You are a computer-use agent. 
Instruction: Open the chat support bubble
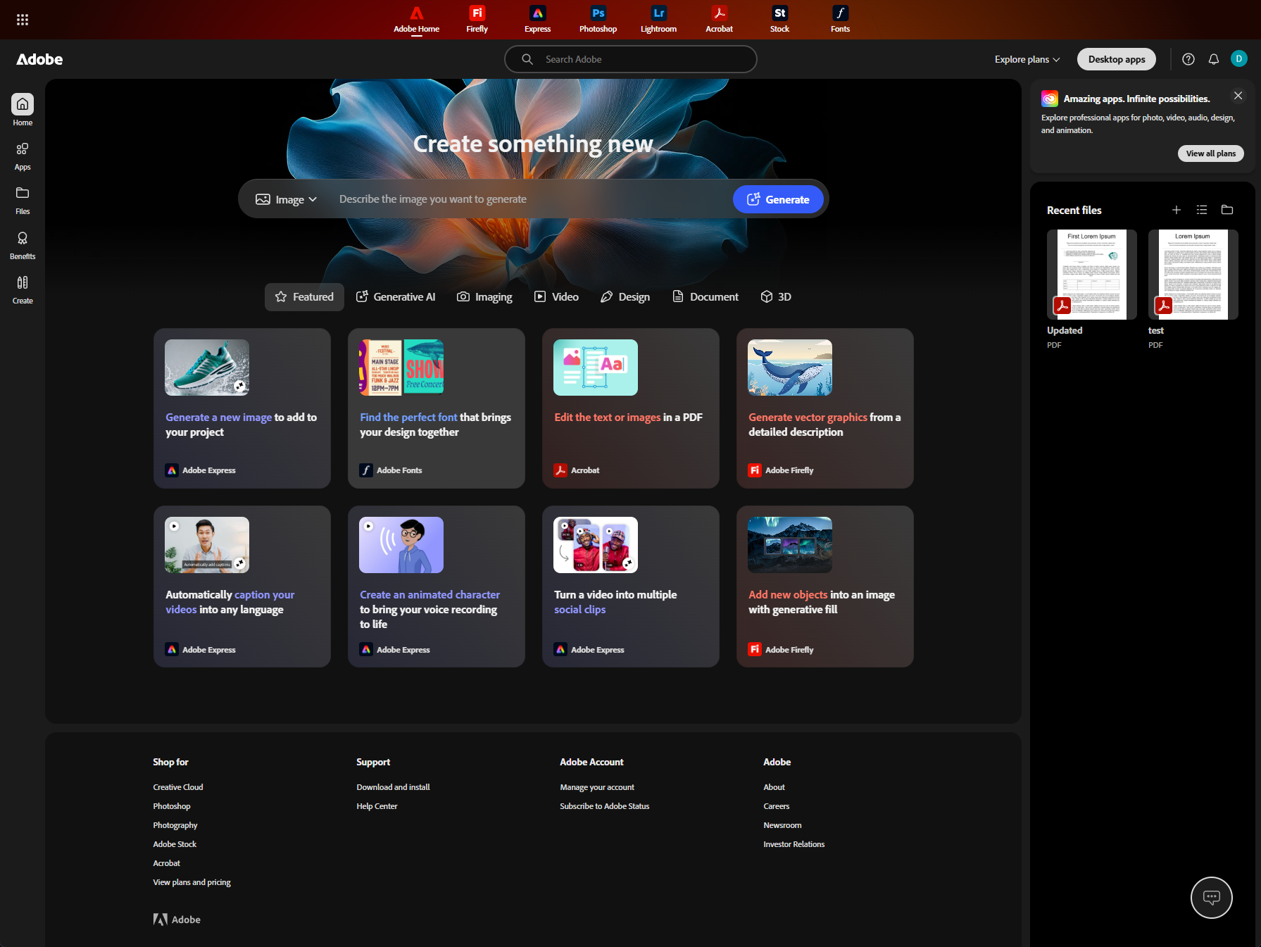click(1211, 898)
